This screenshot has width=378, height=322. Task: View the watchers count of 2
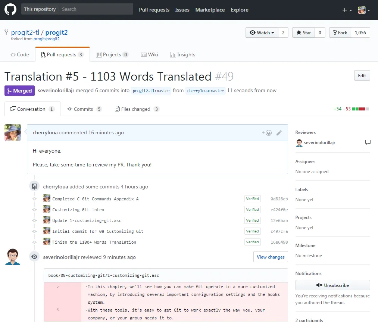click(x=283, y=32)
